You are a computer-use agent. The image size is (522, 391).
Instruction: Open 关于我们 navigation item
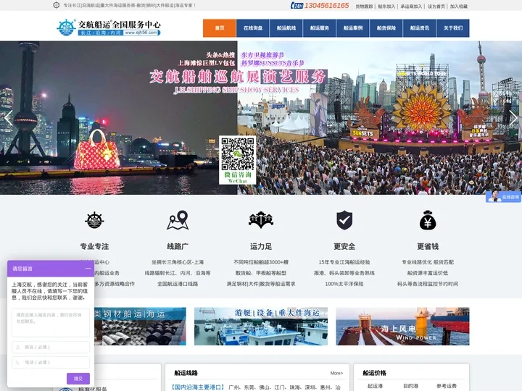[452, 28]
